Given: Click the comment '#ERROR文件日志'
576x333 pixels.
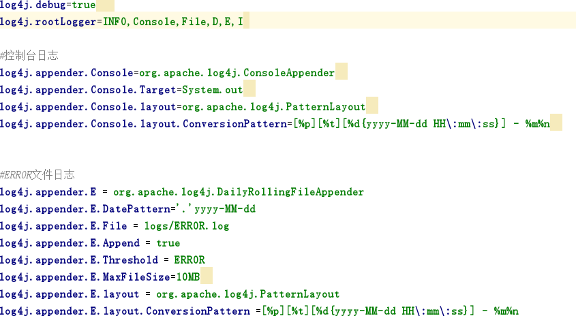Looking at the screenshot, I should [x=37, y=175].
